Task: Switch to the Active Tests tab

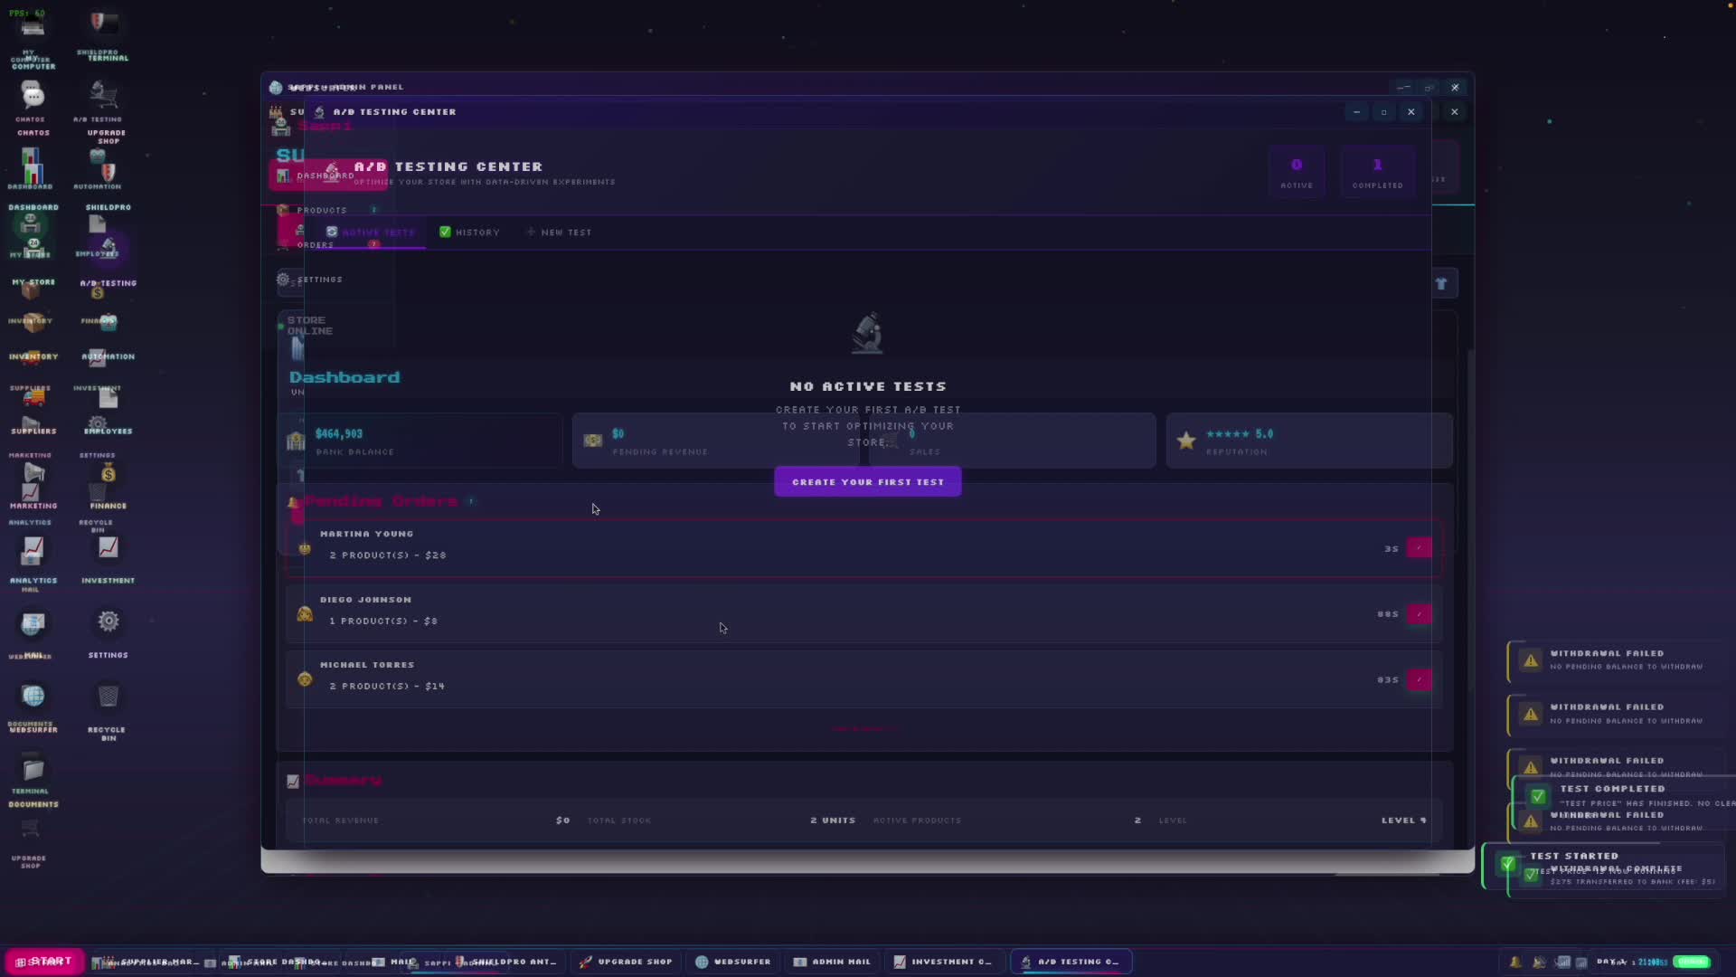Action: (371, 232)
